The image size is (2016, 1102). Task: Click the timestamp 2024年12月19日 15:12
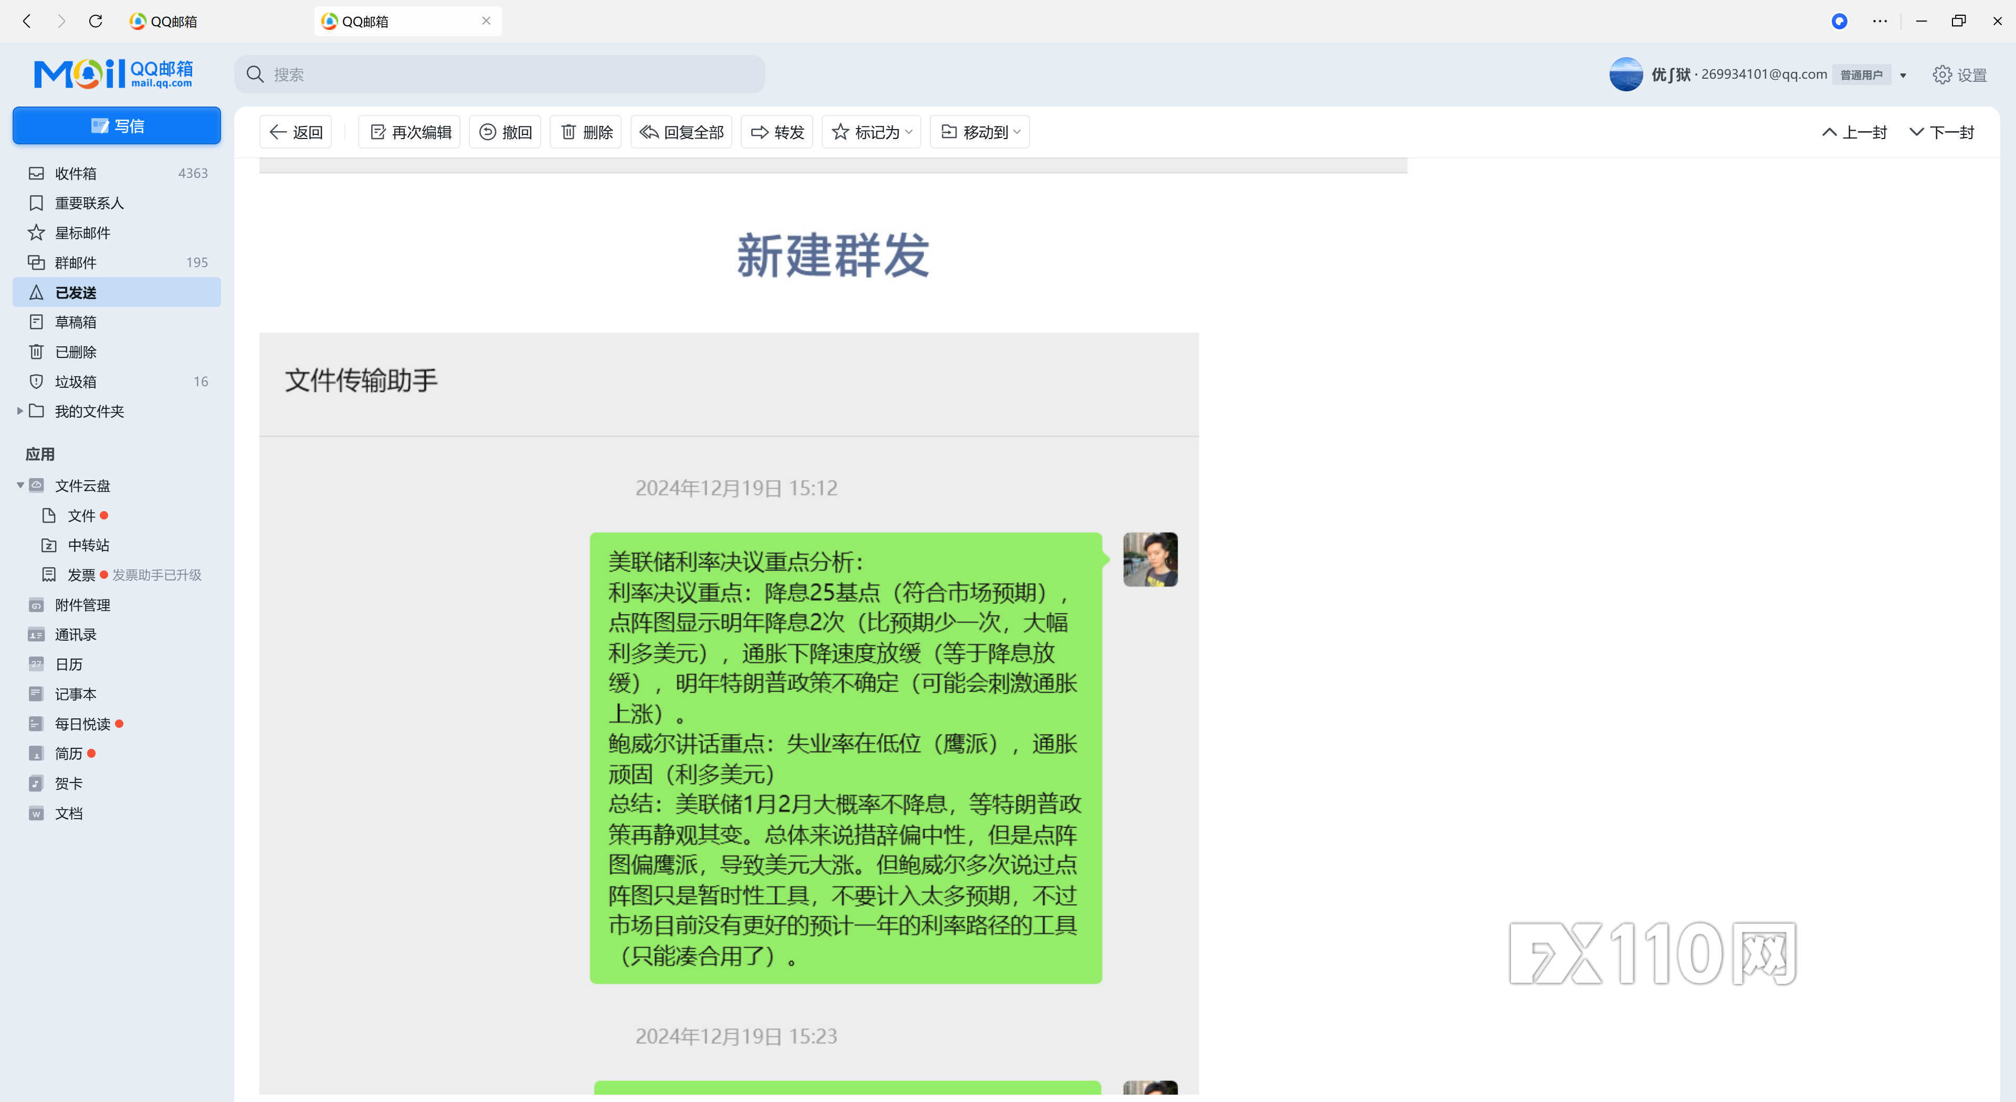pos(736,488)
